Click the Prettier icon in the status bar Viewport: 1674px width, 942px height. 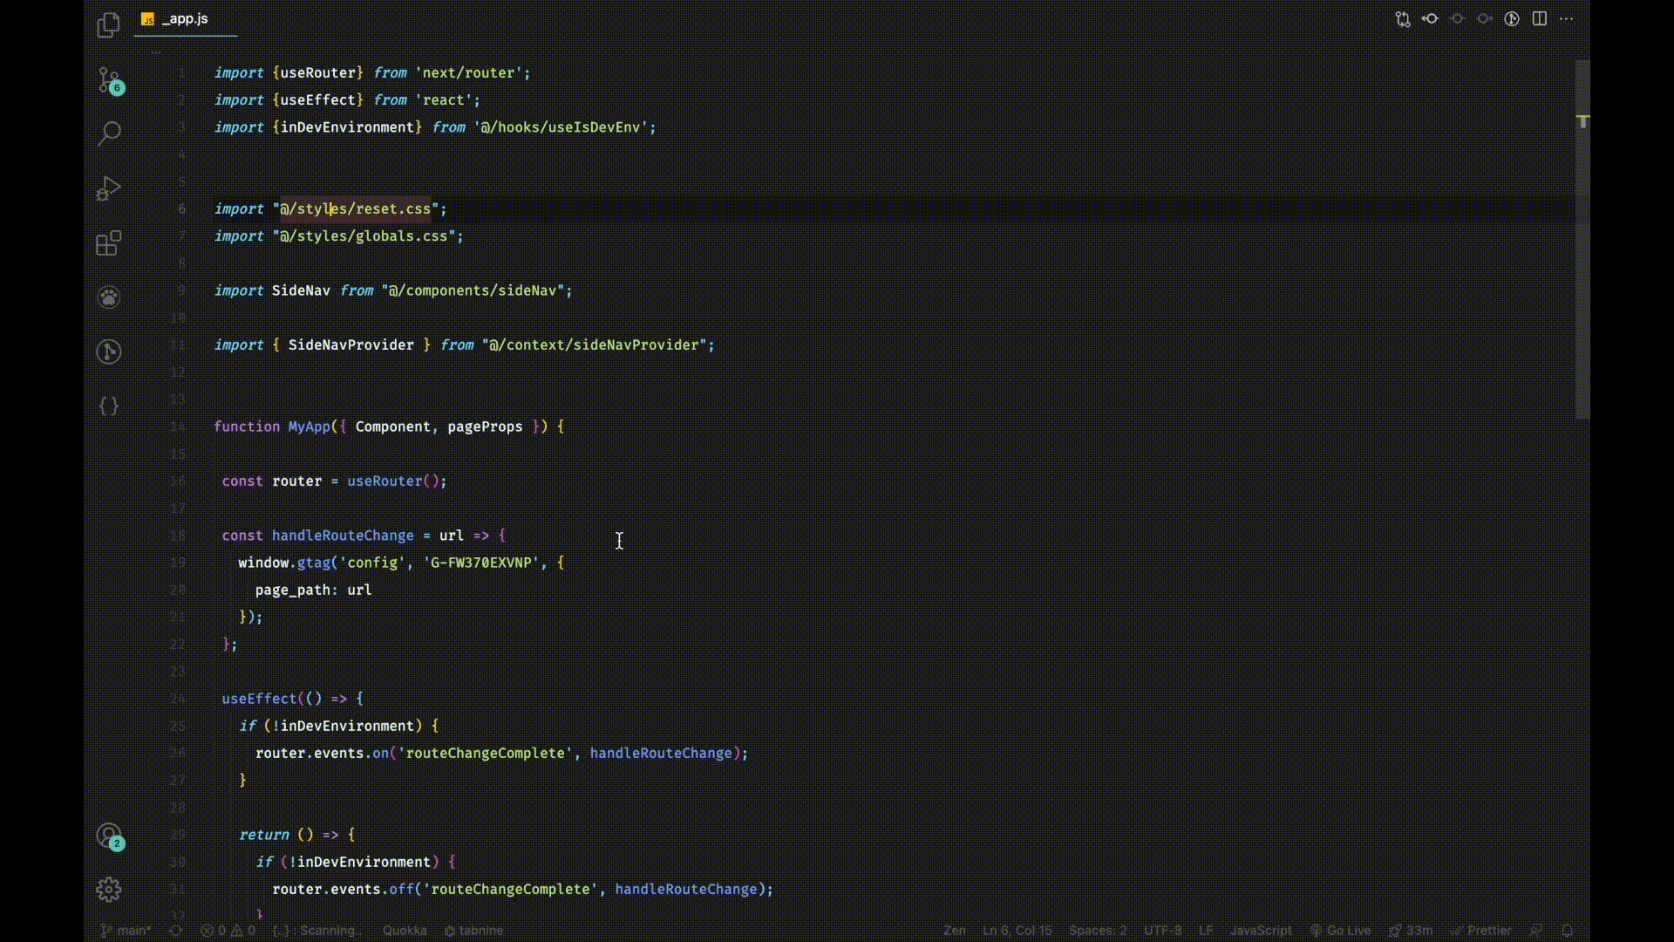pos(1481,931)
